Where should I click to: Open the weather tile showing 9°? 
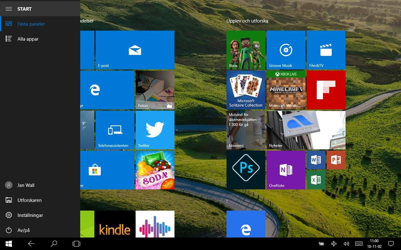tap(87, 130)
